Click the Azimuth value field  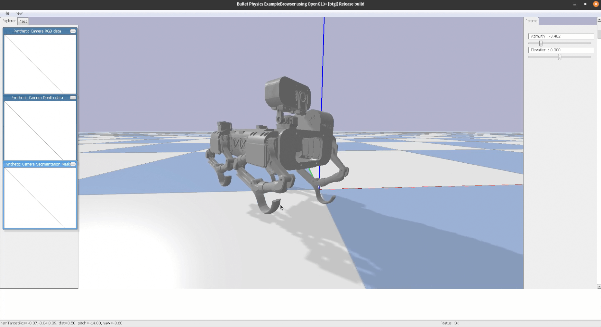(x=561, y=36)
